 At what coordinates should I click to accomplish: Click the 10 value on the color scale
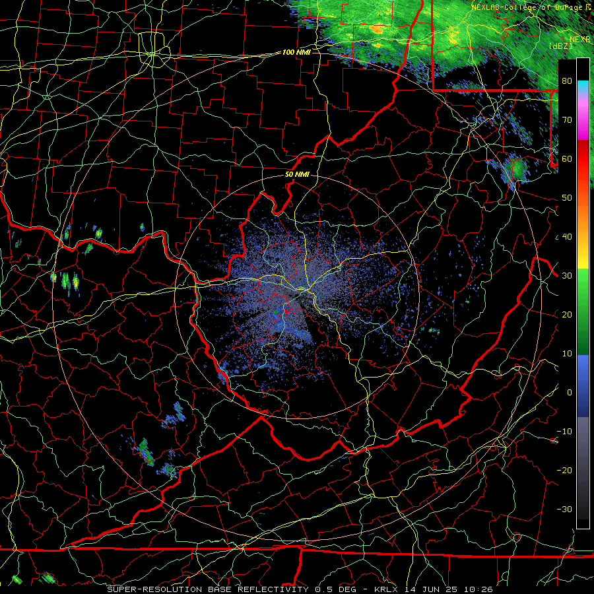coord(567,354)
